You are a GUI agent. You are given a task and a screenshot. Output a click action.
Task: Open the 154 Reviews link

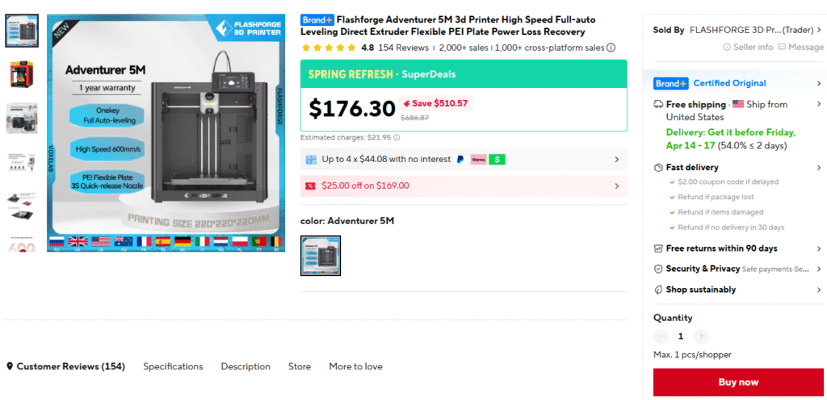[x=402, y=48]
